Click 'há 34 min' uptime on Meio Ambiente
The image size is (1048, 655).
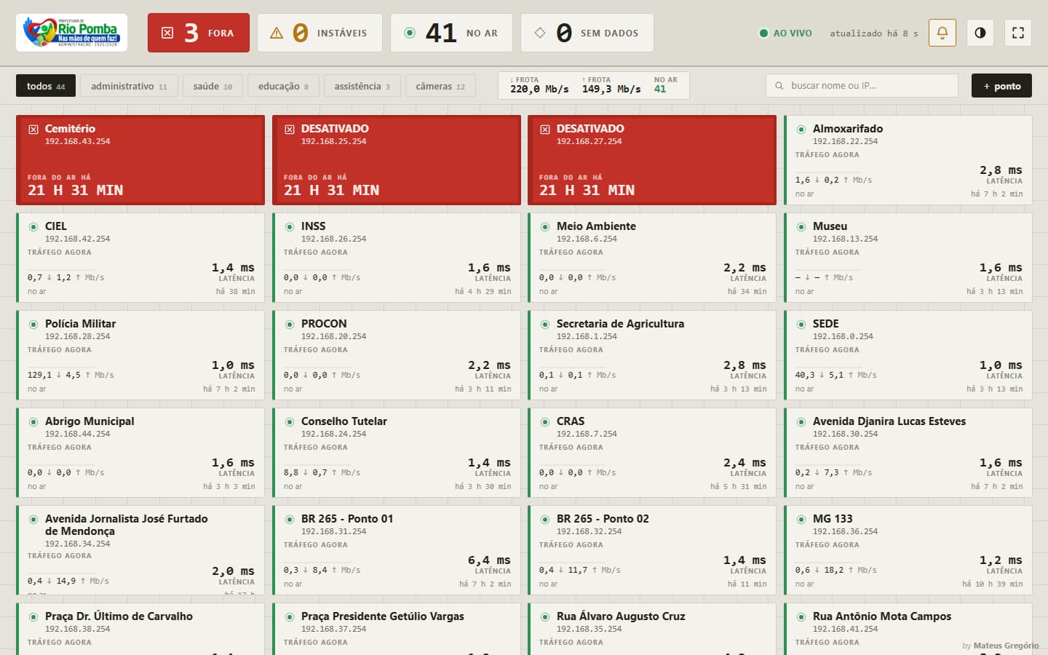tap(747, 291)
